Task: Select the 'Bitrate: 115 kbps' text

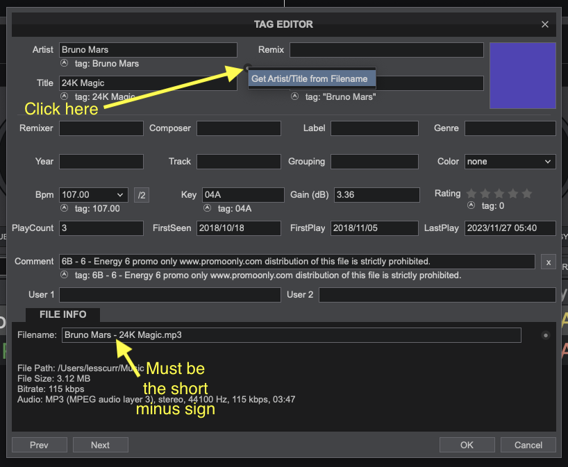Action: coord(51,389)
